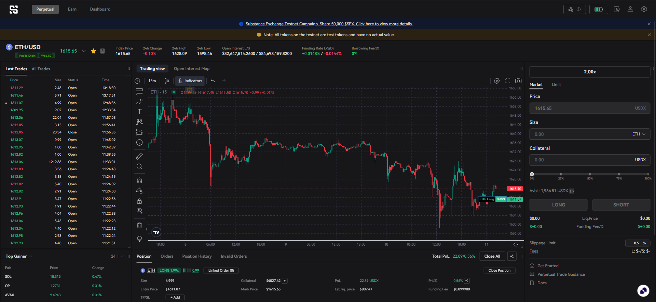656x302 pixels.
Task: Select the Text annotation tool
Action: (x=139, y=112)
